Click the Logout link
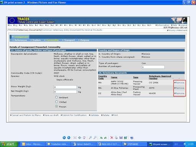This screenshot has width=196, height=147. [x=183, y=25]
